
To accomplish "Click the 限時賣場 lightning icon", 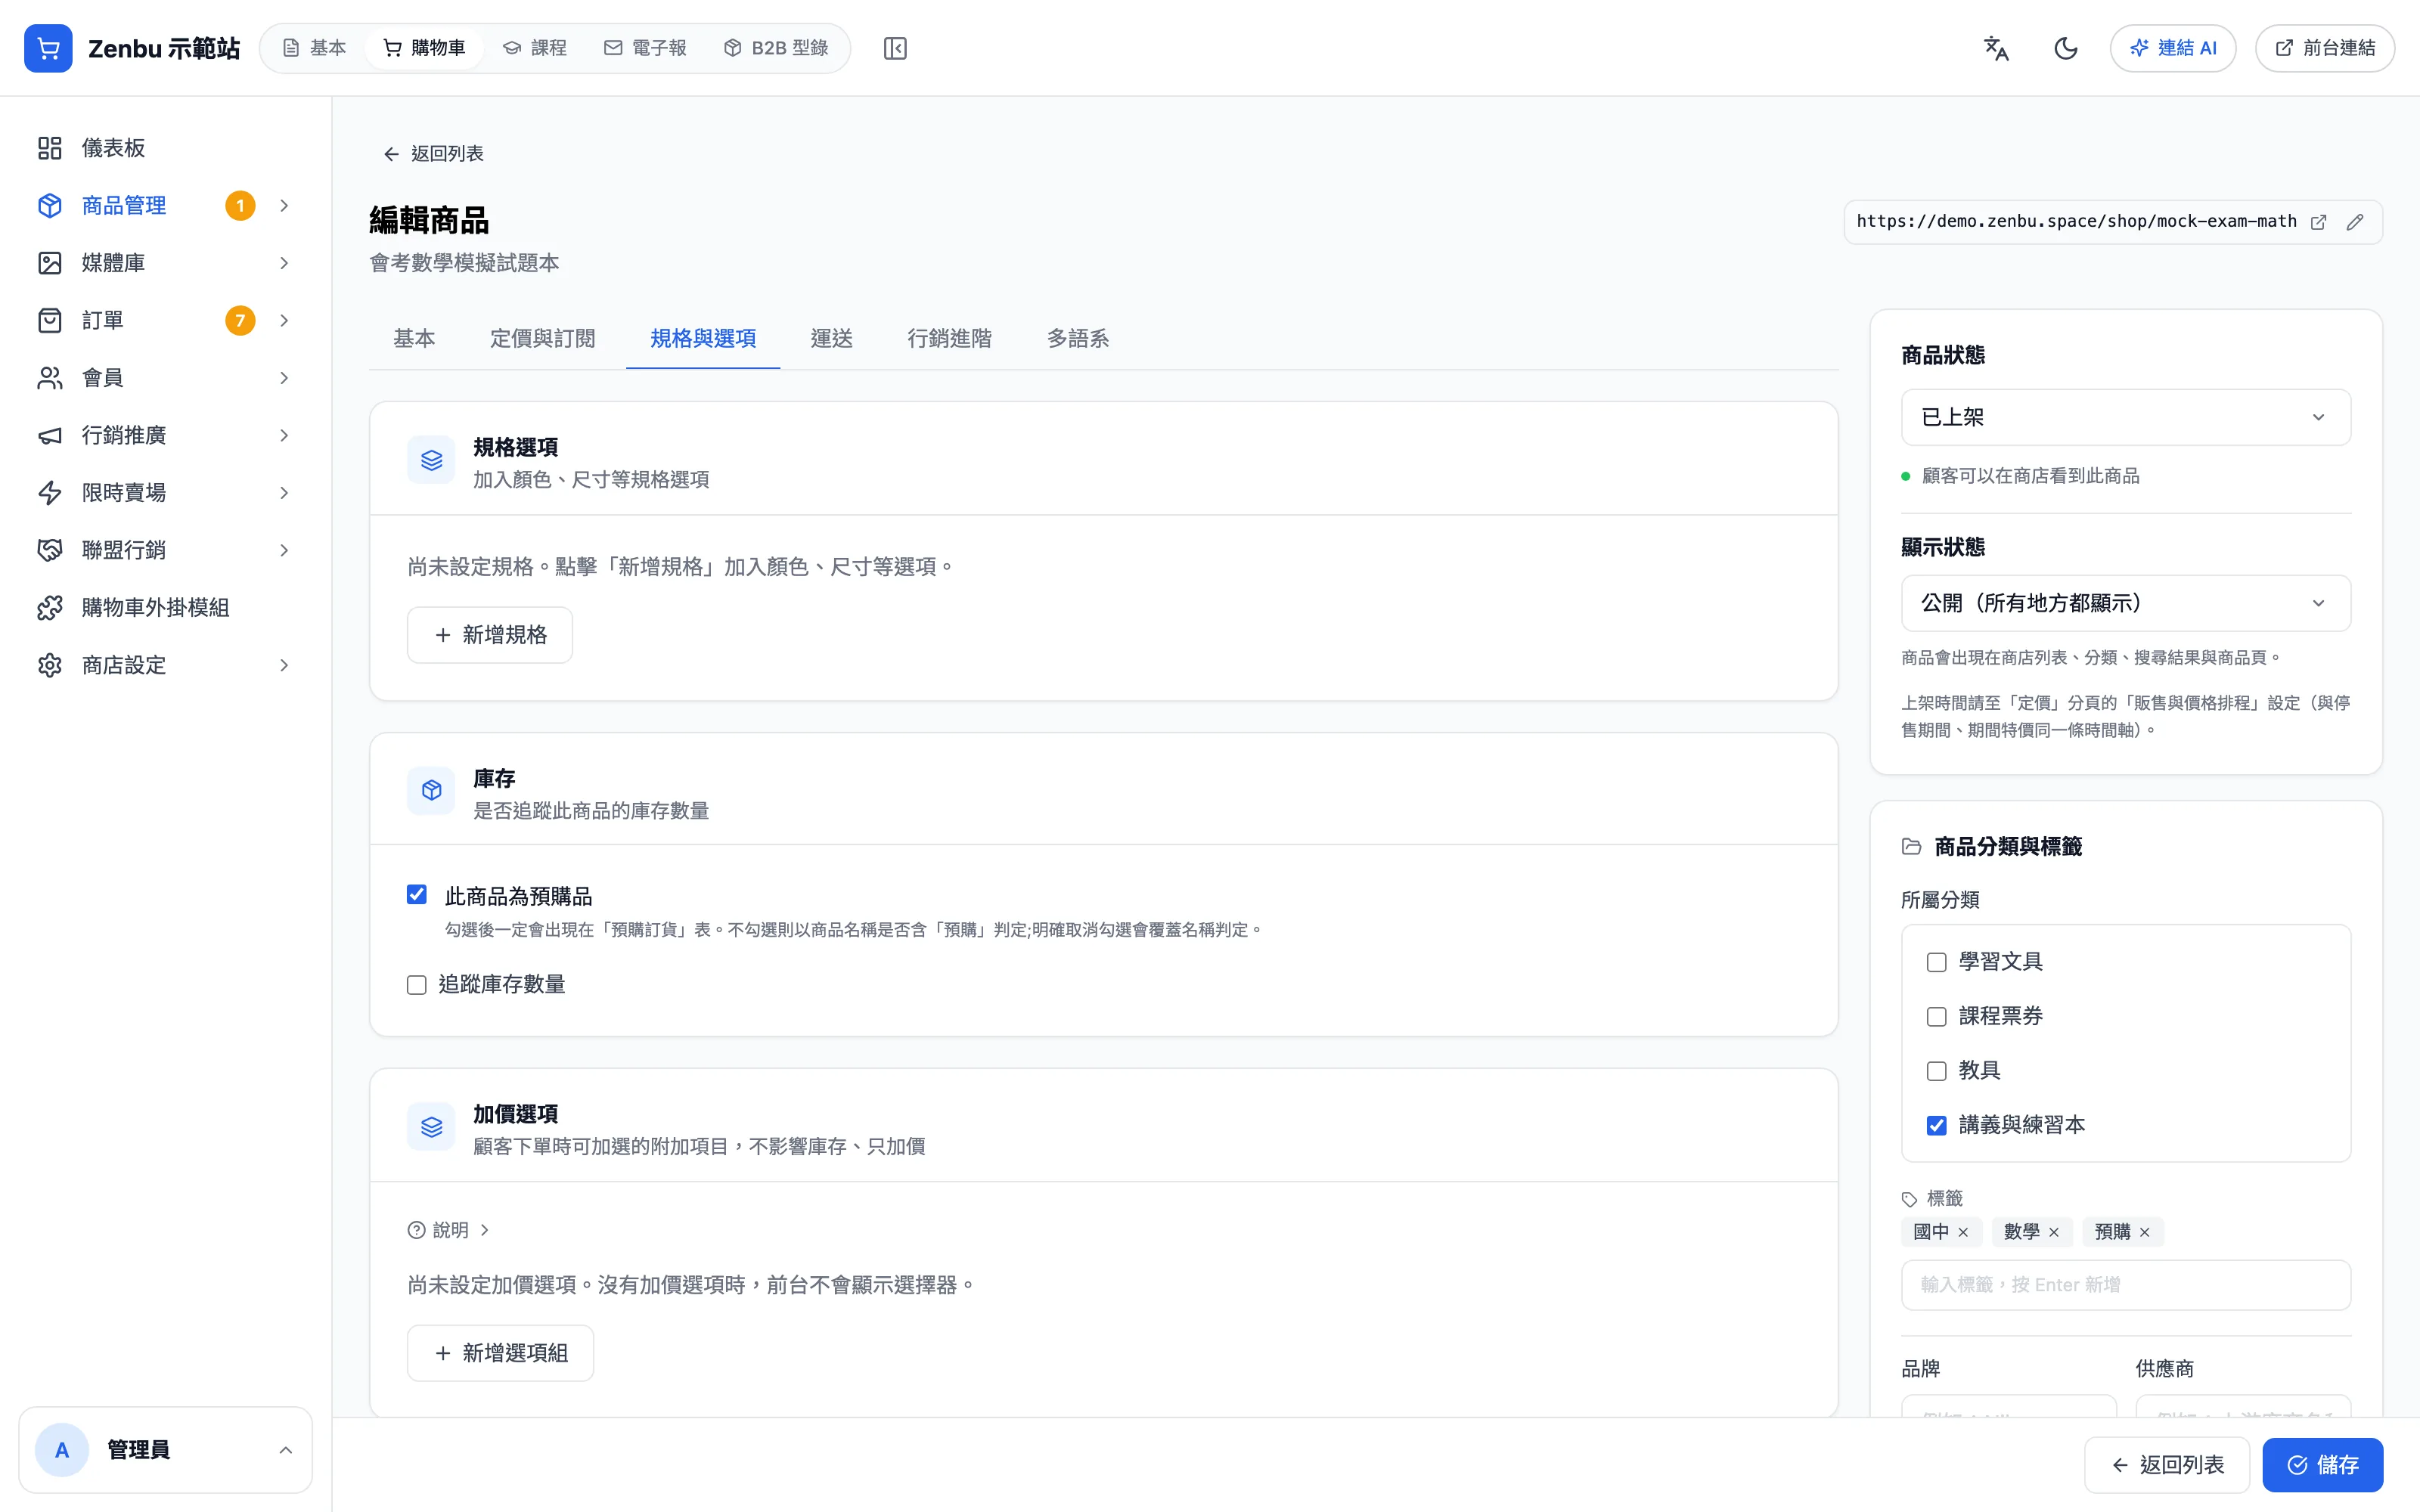I will click(x=50, y=493).
